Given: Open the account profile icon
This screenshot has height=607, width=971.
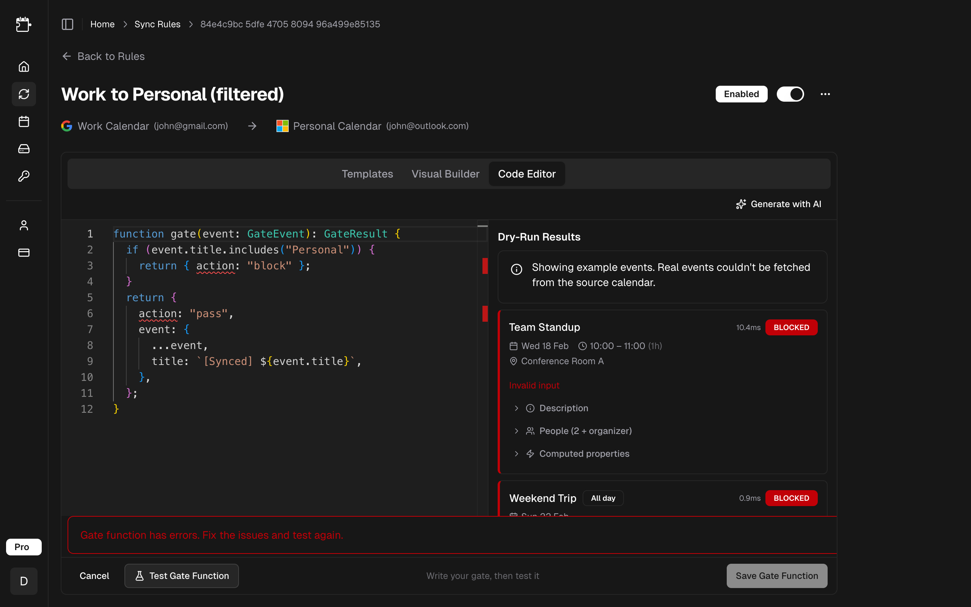Looking at the screenshot, I should tap(24, 225).
